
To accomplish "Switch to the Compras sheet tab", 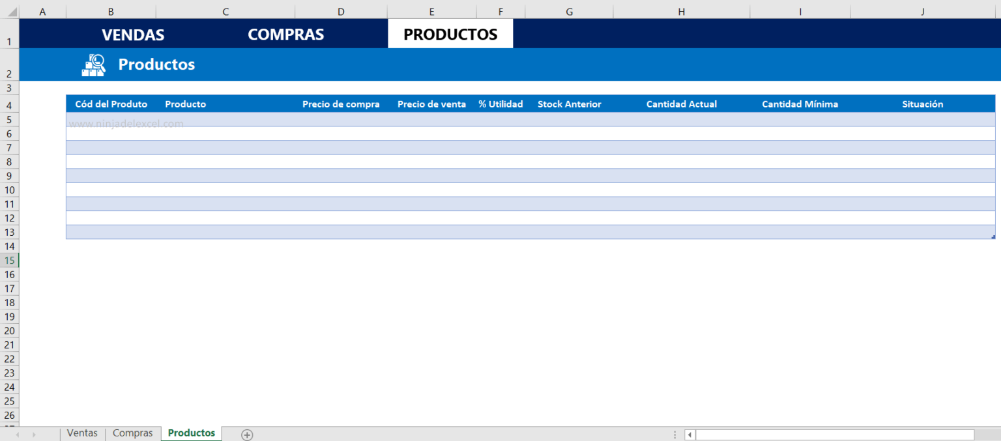I will 132,433.
